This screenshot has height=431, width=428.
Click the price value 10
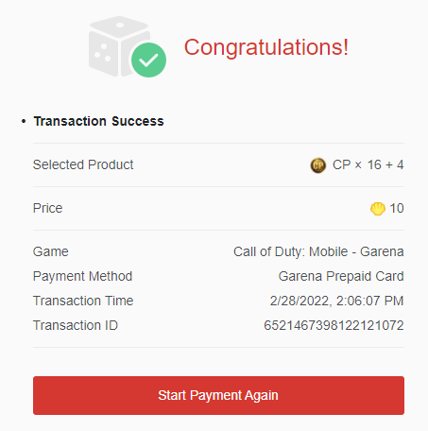point(397,208)
